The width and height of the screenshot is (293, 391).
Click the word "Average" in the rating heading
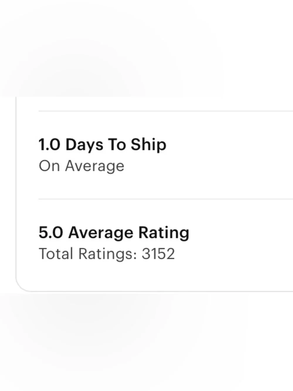click(101, 233)
